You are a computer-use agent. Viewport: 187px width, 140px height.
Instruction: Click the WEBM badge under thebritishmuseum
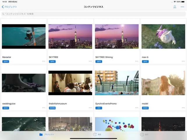pyautogui.click(x=52, y=108)
